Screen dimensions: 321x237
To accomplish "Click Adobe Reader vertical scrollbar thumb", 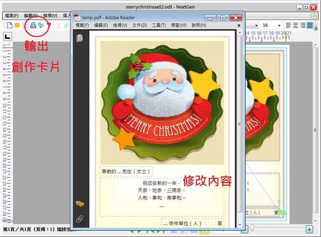I will click(239, 124).
